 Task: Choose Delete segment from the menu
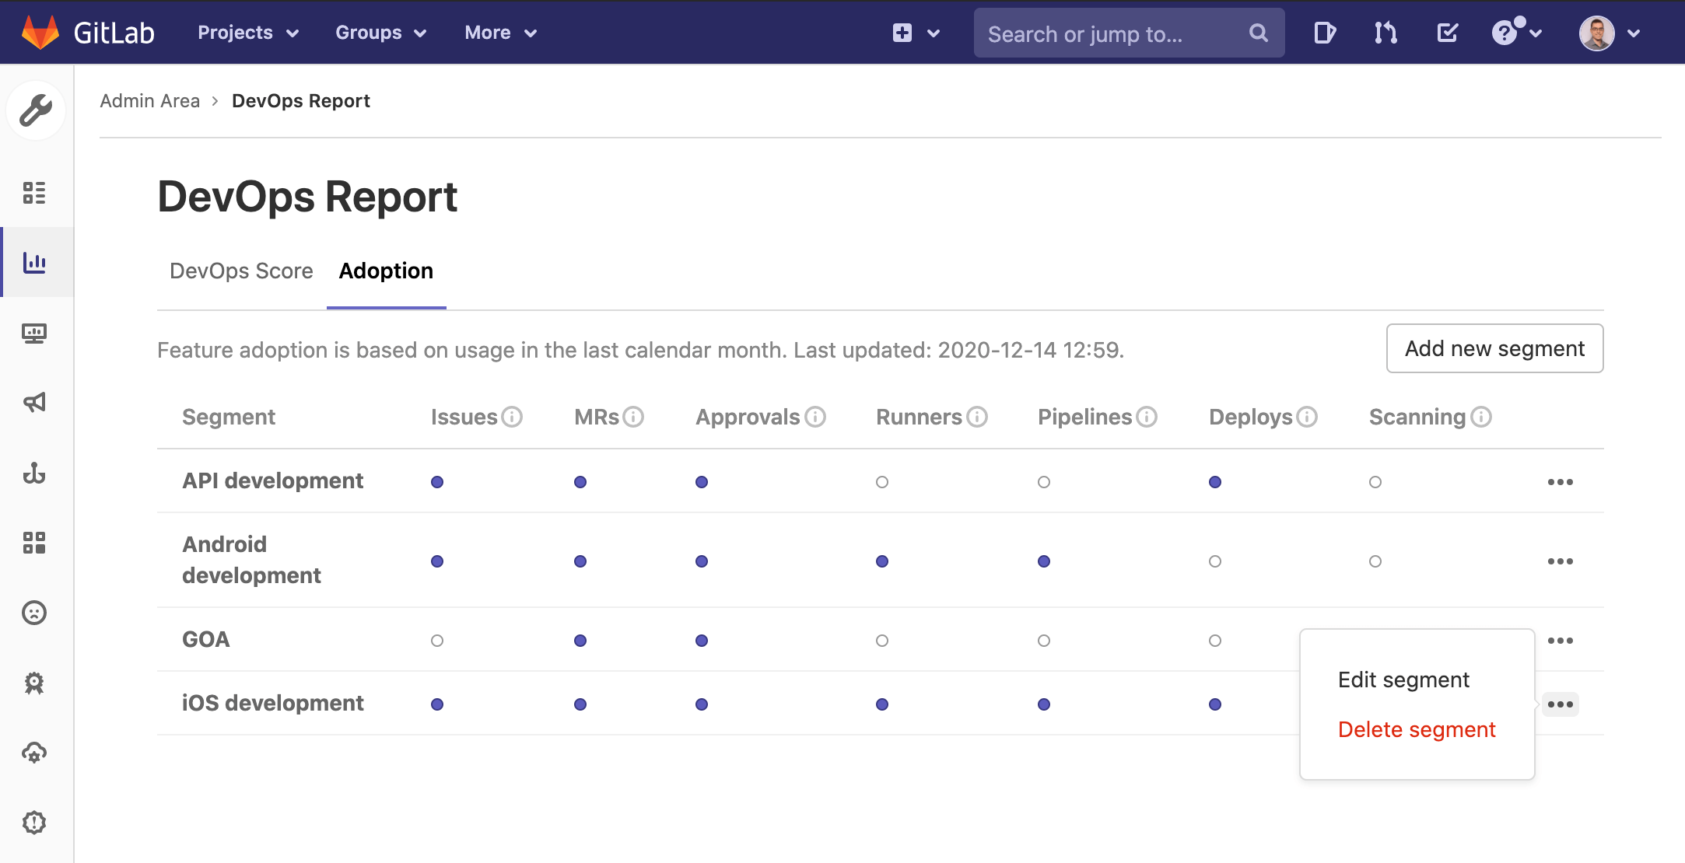coord(1416,729)
